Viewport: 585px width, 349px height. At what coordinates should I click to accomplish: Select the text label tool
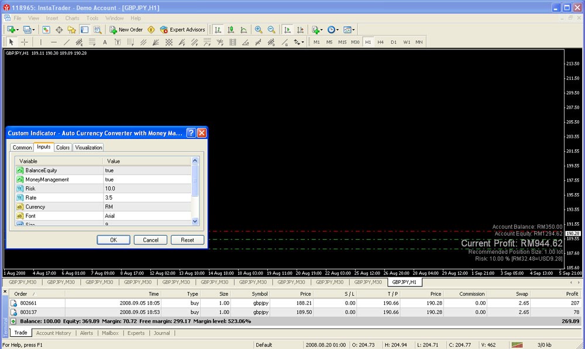[x=118, y=42]
